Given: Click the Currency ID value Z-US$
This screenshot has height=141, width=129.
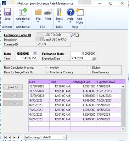Looking at the screenshot, I should (x=54, y=44).
